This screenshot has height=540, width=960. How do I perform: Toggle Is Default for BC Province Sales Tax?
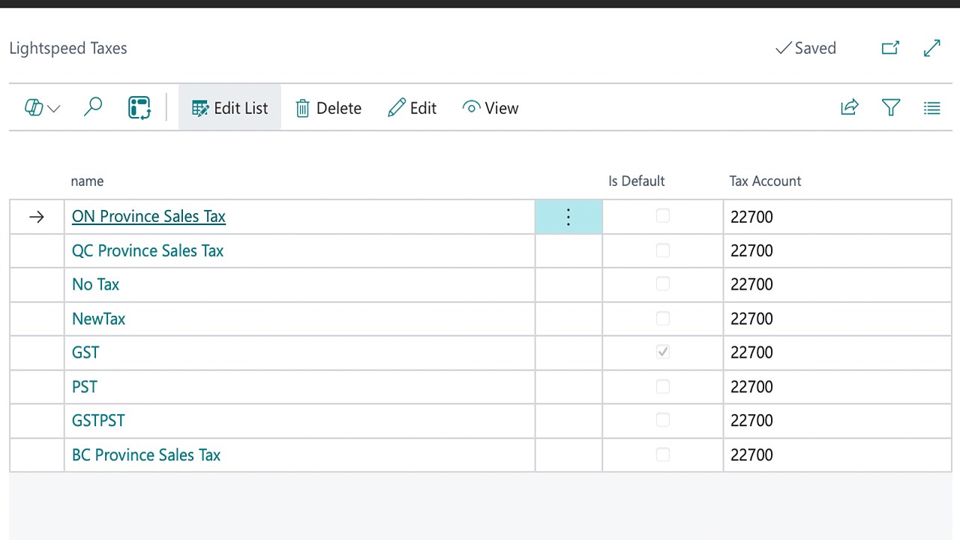[662, 454]
